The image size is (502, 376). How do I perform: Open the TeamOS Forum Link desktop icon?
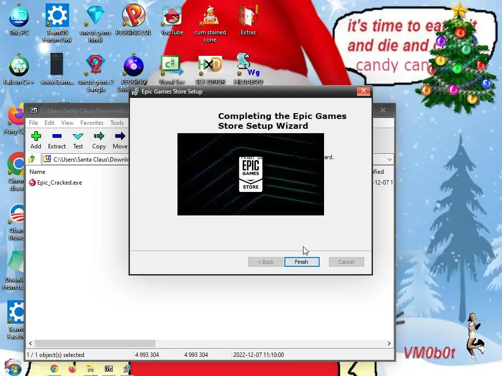pyautogui.click(x=57, y=23)
